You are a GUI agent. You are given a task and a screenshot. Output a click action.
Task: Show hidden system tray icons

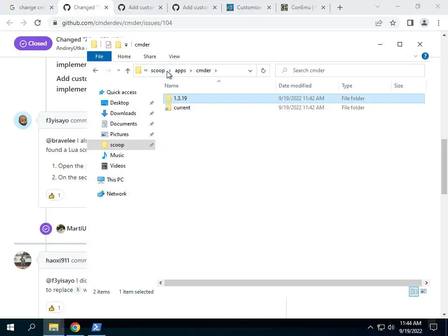coord(370,327)
